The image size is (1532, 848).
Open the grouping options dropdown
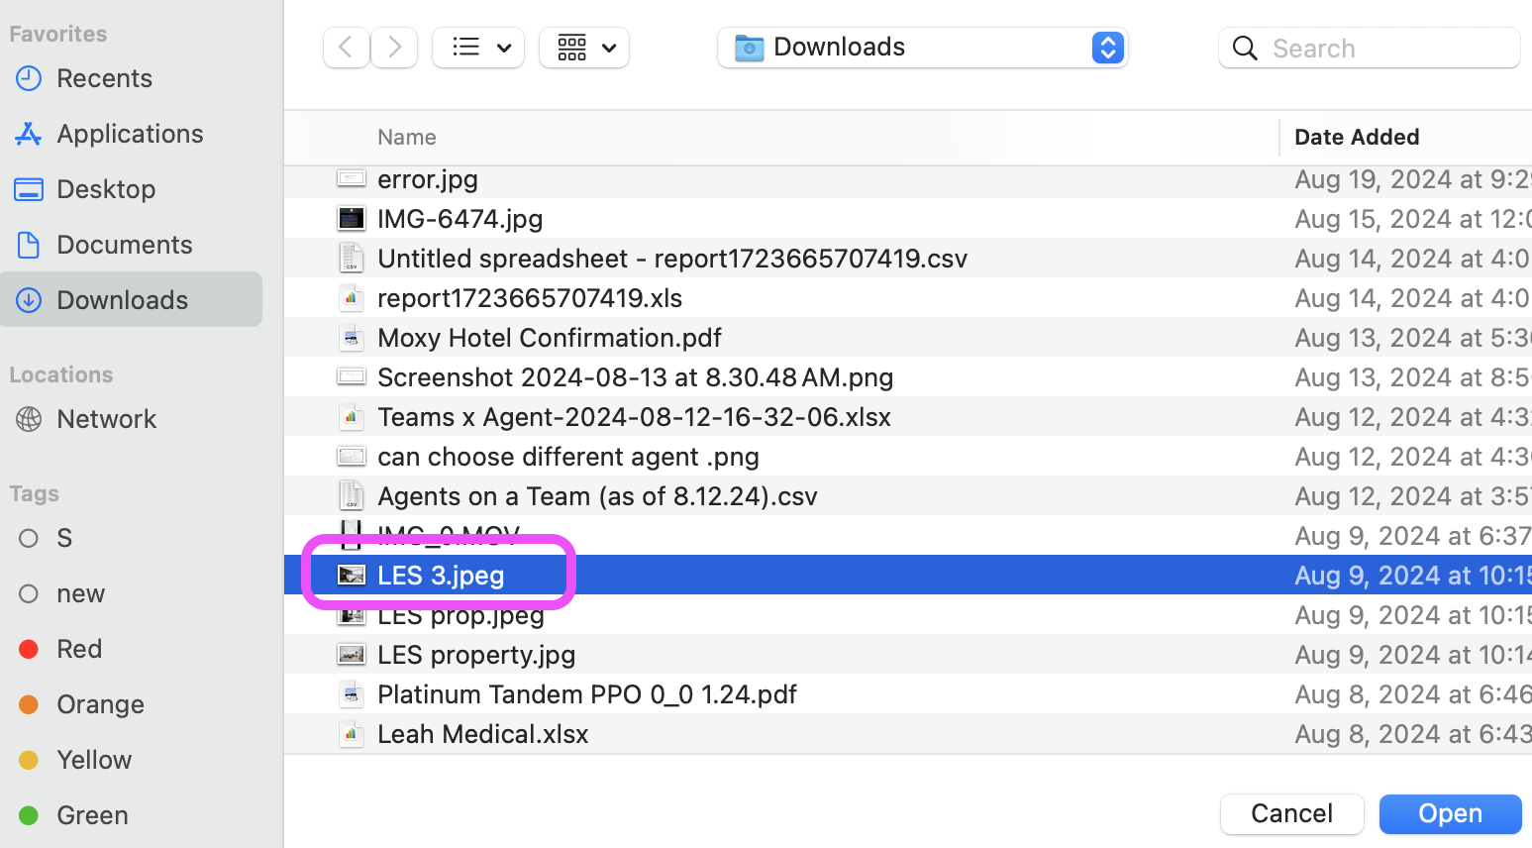[x=584, y=48]
